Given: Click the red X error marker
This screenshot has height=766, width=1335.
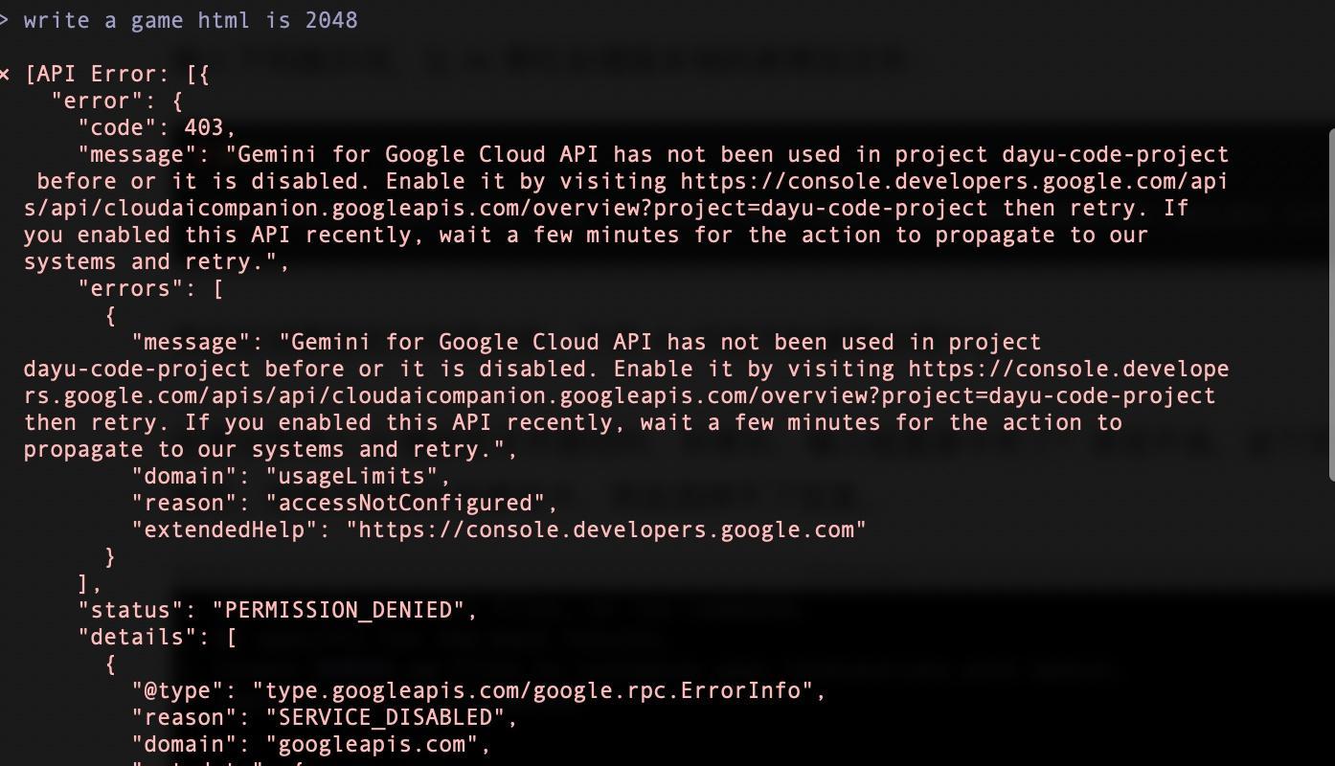Looking at the screenshot, I should [x=5, y=75].
